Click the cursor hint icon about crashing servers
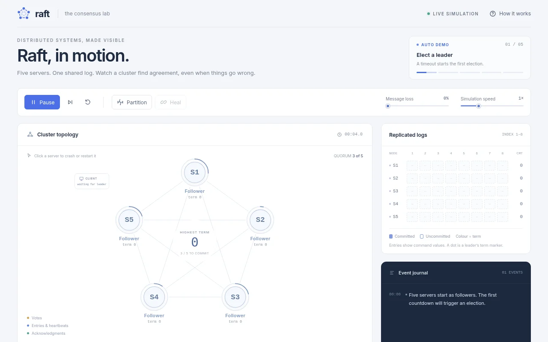 tap(29, 156)
